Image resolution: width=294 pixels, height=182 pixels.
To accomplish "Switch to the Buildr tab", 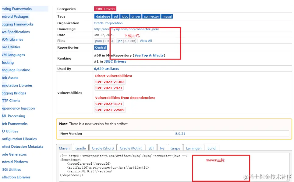I will point(212,148).
